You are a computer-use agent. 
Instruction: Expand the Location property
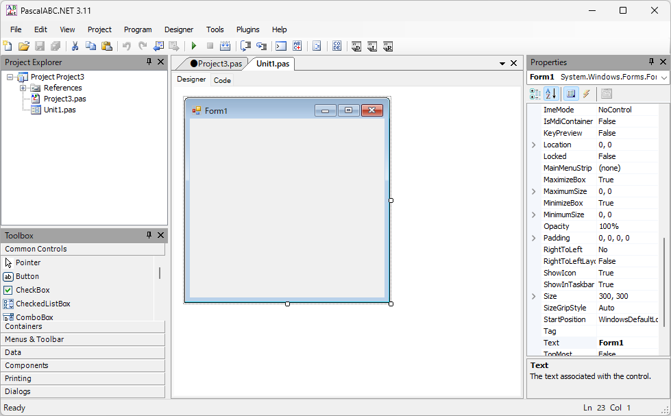[x=534, y=145]
